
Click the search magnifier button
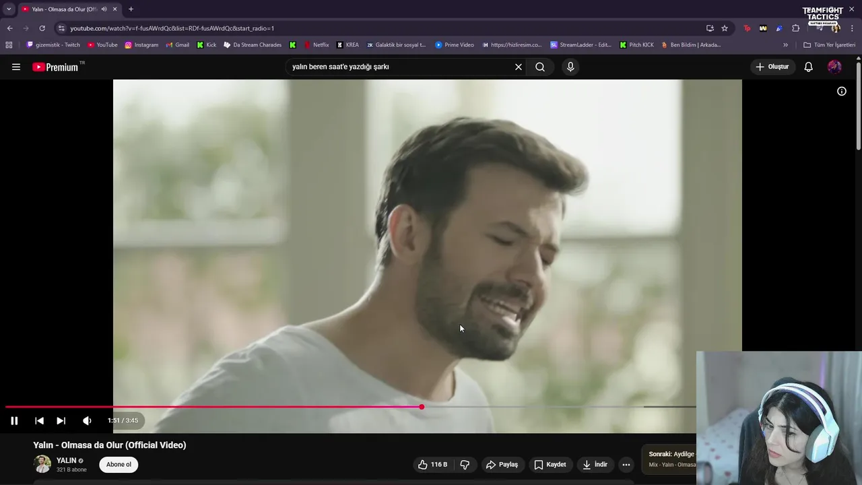click(x=540, y=67)
